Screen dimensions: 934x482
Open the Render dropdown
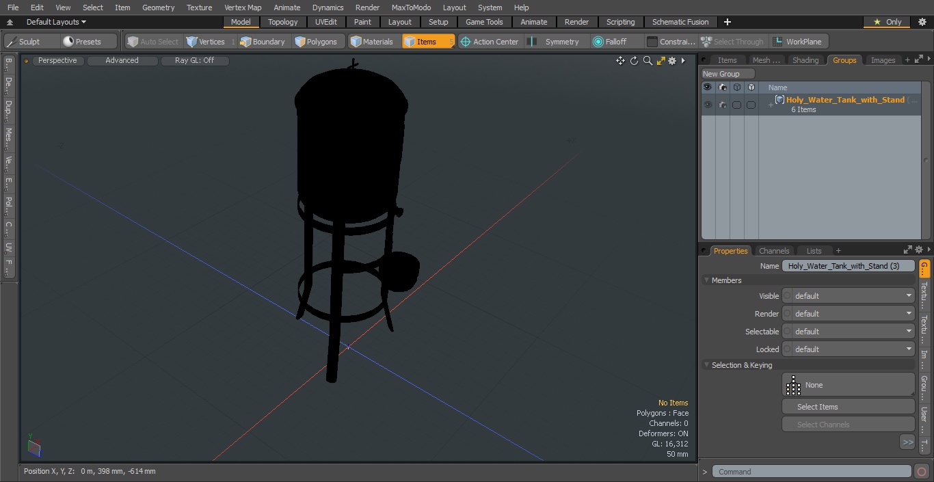pyautogui.click(x=848, y=314)
